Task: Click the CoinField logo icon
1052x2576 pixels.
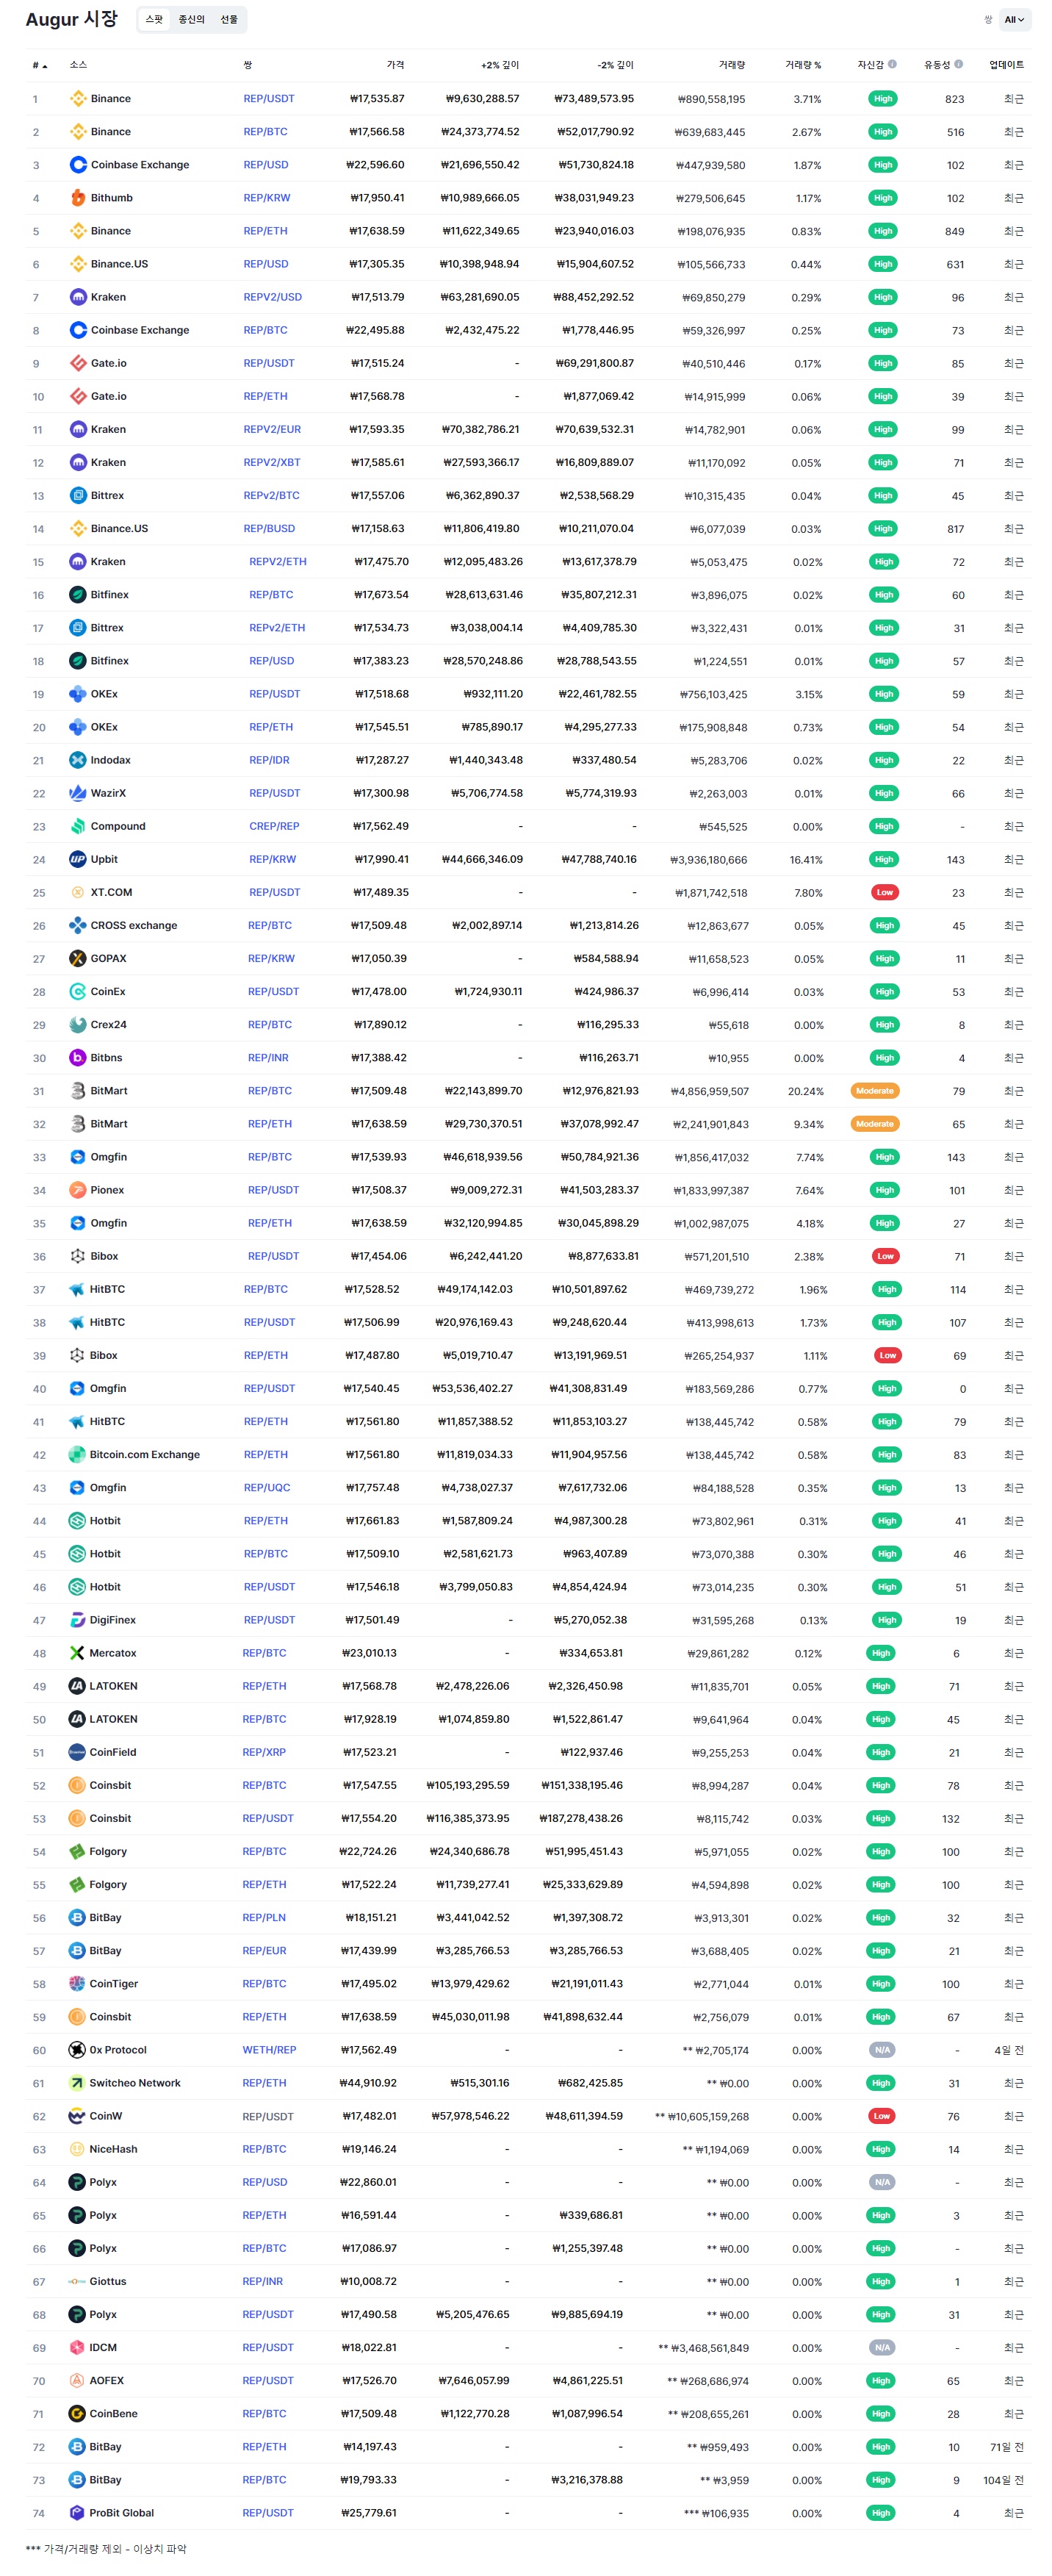Action: (77, 1752)
